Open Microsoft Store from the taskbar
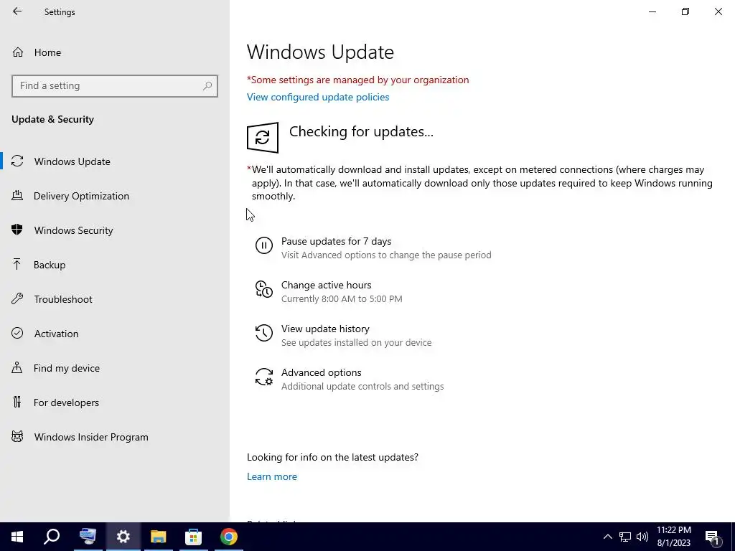 (194, 537)
